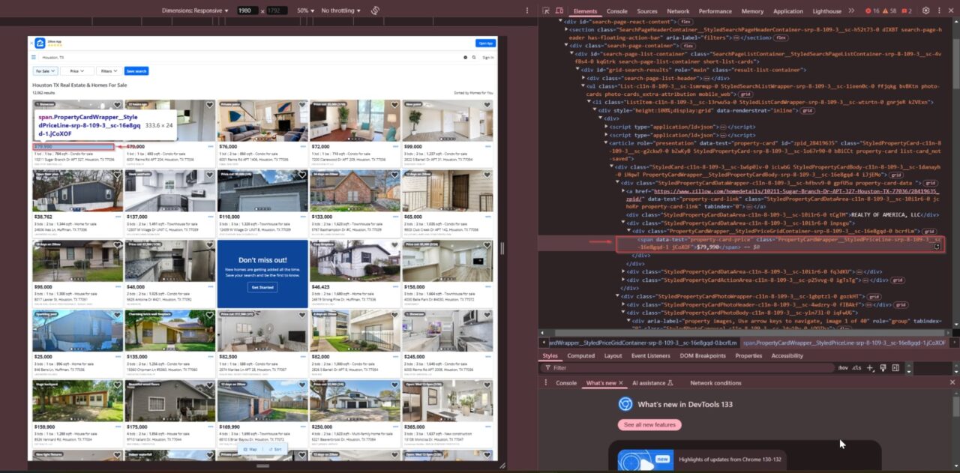
Task: Select the inspect element cursor tool
Action: tap(546, 11)
